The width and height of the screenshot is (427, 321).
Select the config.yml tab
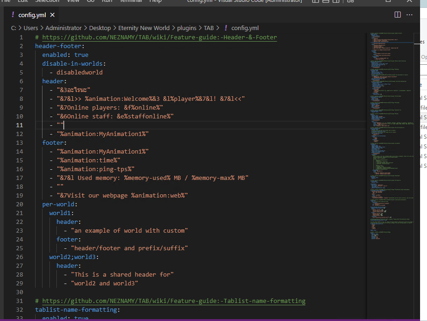(32, 15)
